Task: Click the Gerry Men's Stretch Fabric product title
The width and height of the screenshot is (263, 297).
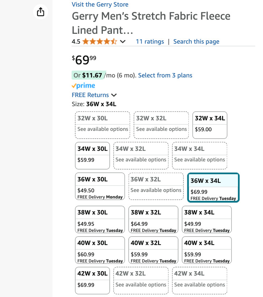Action: 151,23
